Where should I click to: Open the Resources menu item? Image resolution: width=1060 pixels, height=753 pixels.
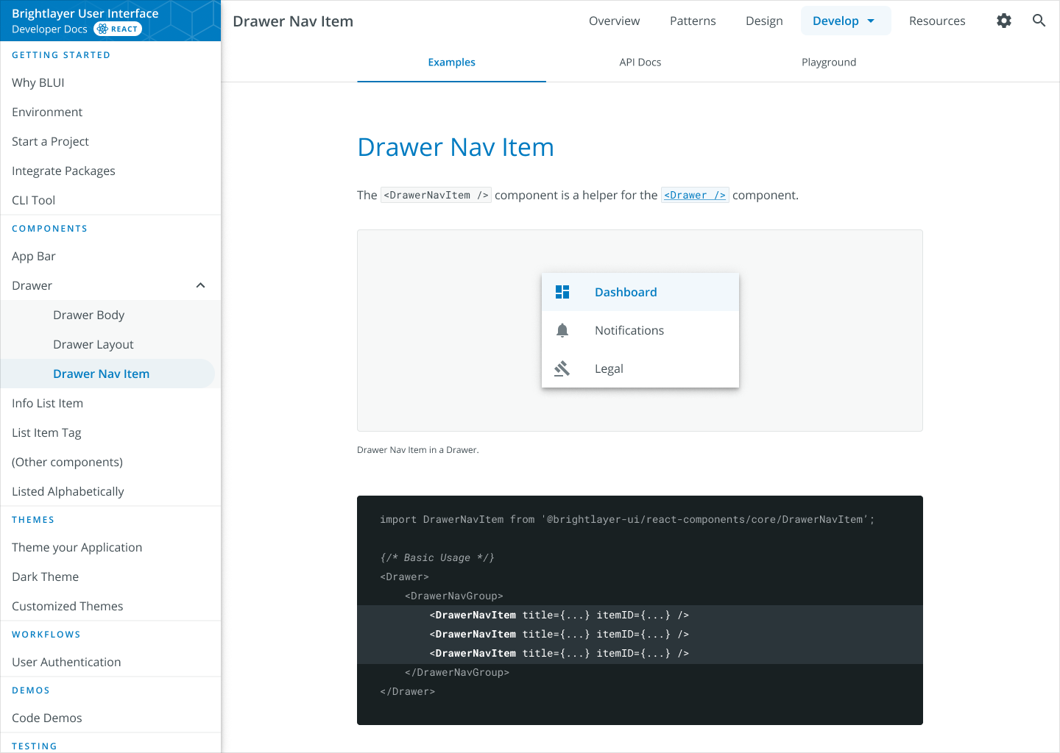pyautogui.click(x=937, y=21)
